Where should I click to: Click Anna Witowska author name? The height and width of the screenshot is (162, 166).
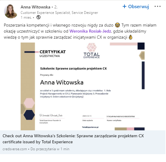point(35,7)
